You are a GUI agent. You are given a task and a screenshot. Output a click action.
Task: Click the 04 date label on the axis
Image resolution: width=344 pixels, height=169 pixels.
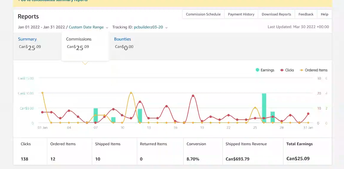[x=69, y=128]
